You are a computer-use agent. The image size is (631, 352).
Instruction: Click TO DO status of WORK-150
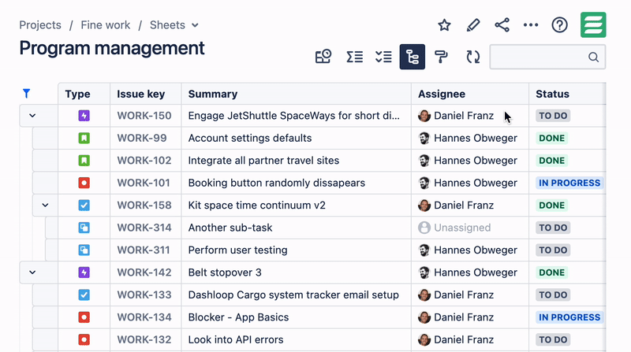pos(553,116)
